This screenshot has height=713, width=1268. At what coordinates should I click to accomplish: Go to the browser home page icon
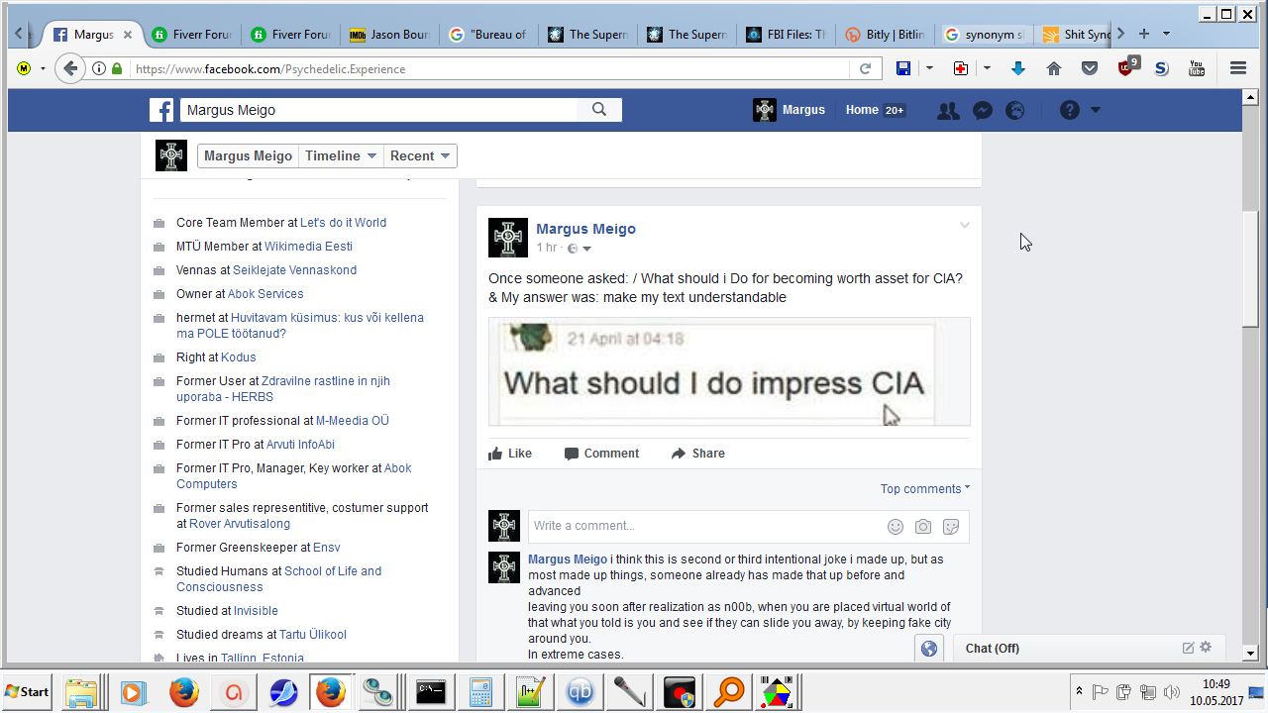coord(1054,68)
